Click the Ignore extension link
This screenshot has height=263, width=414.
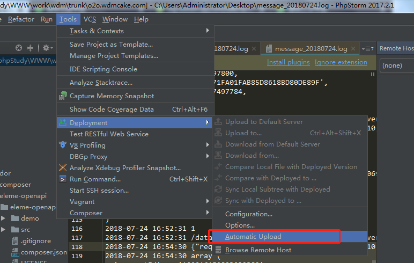coord(341,62)
